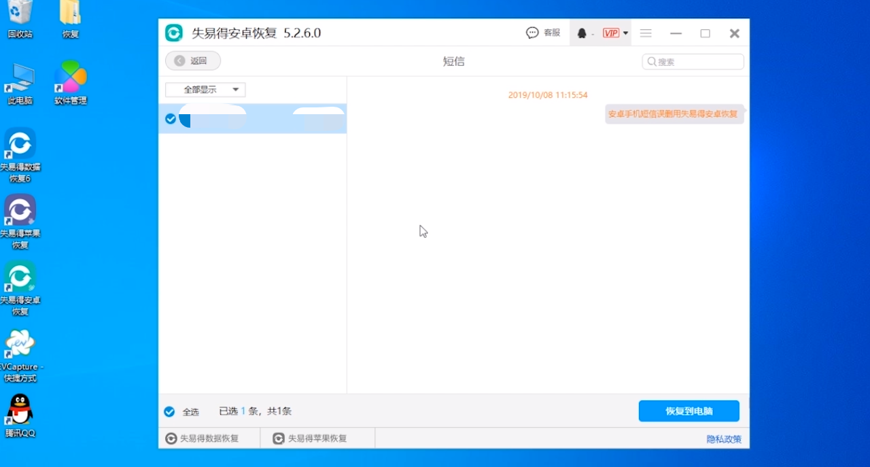Screen dimensions: 870x467
Task: Launch 腾讯QQ desktop shortcut
Action: pos(20,415)
